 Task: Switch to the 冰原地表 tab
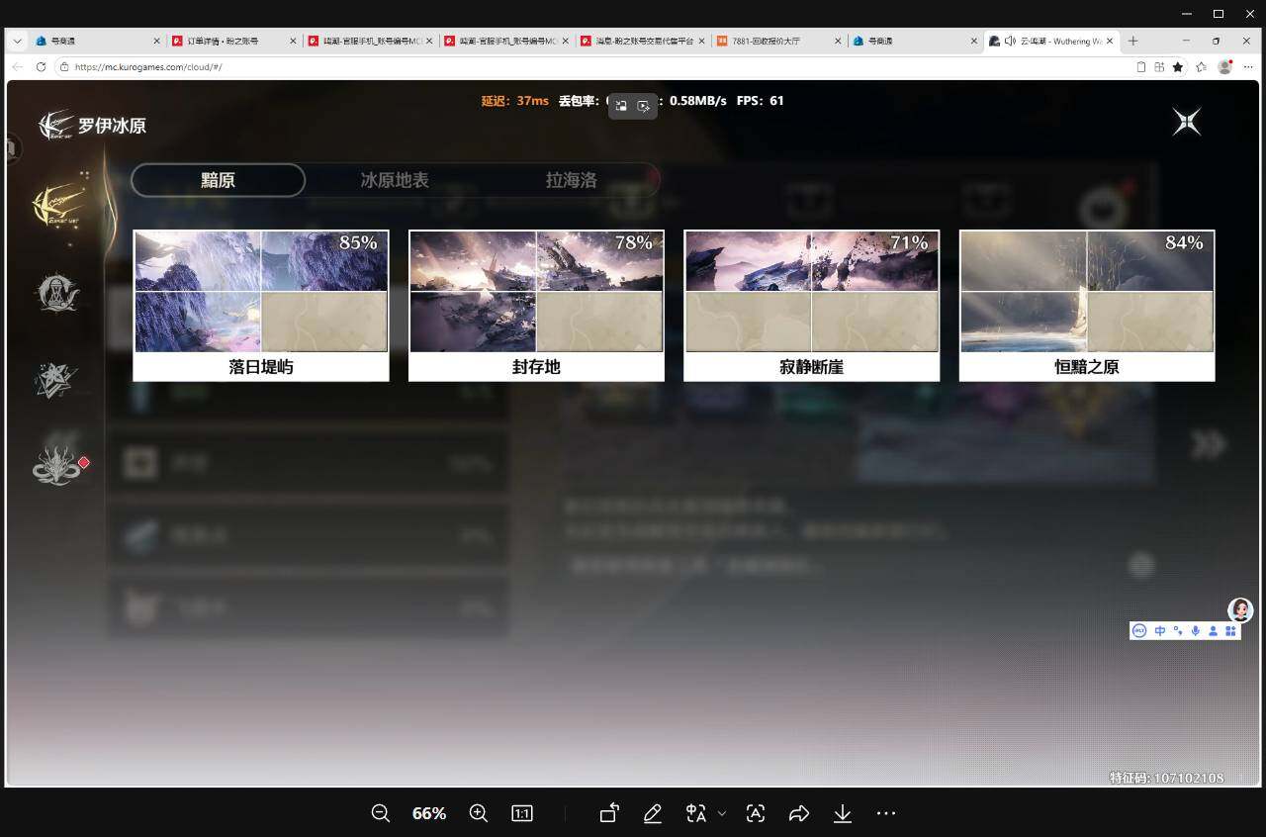tap(395, 180)
